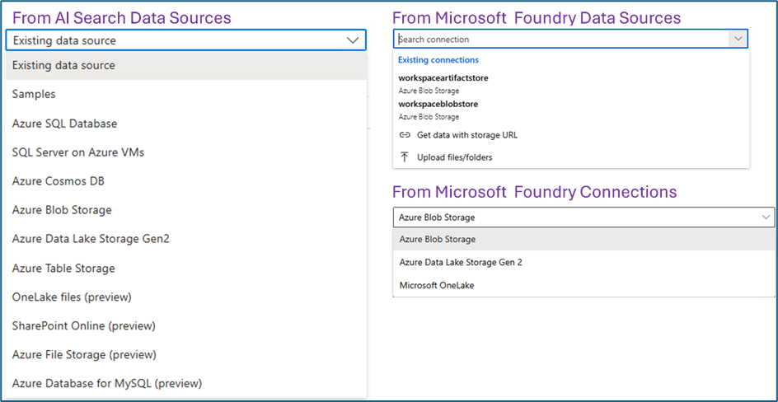
Task: Click Get data with storage URL
Action: [571, 135]
